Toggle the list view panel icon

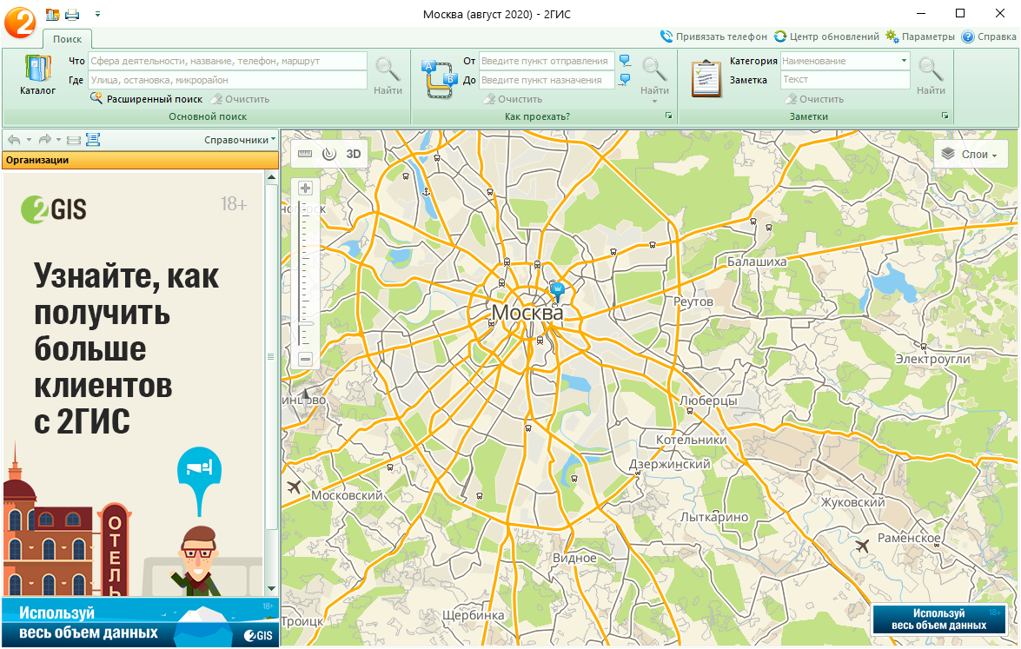click(93, 139)
